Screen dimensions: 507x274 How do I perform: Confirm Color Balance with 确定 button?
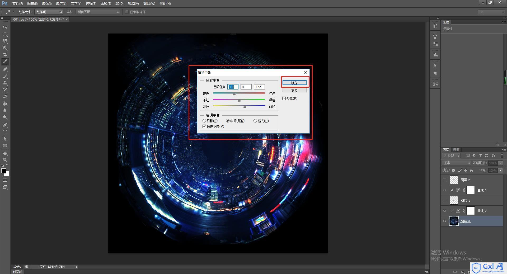(x=294, y=83)
